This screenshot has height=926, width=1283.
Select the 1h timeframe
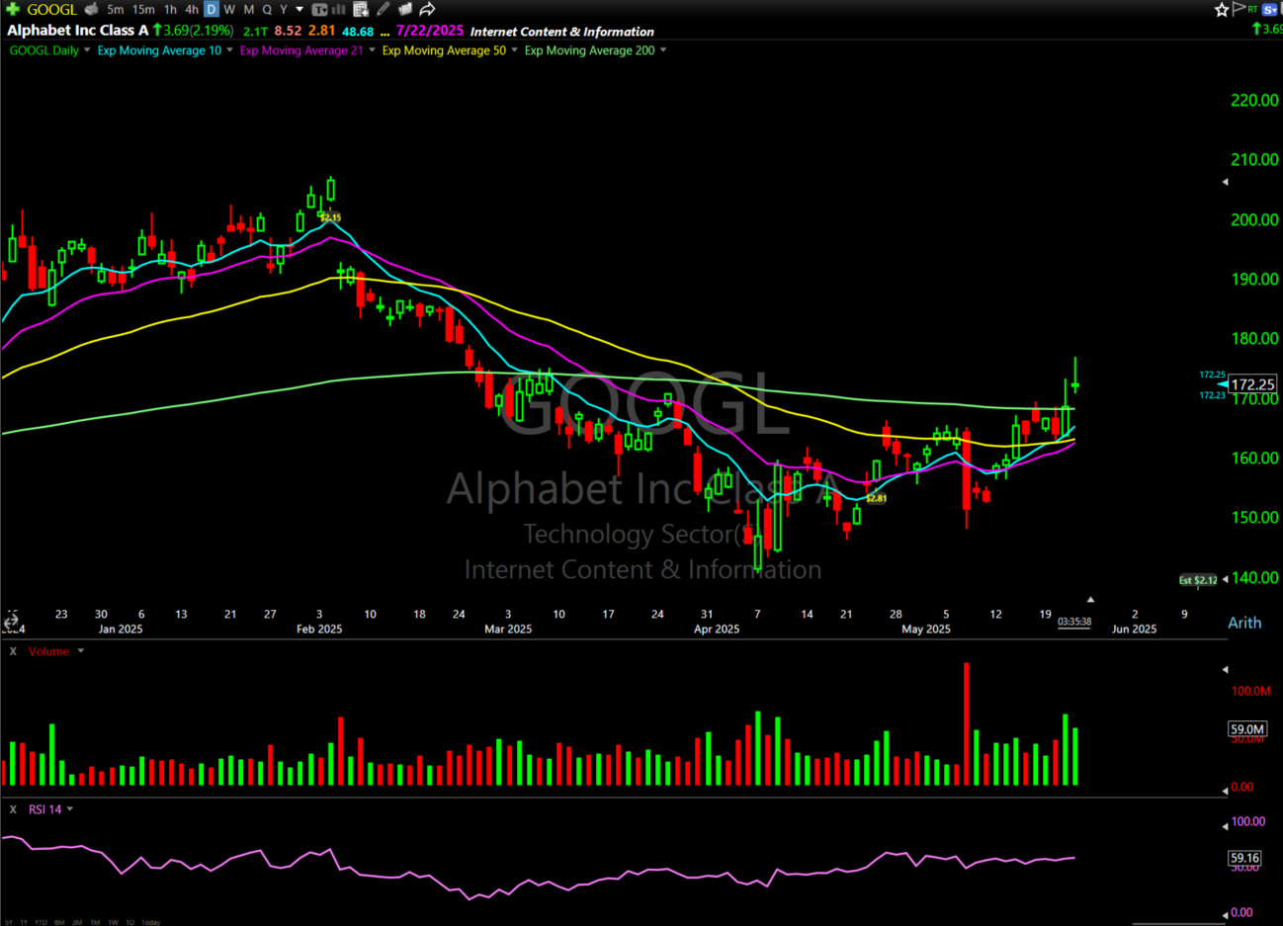(170, 9)
